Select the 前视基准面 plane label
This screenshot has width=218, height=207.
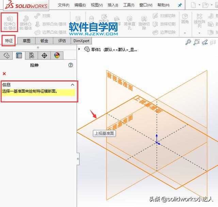(x=120, y=81)
